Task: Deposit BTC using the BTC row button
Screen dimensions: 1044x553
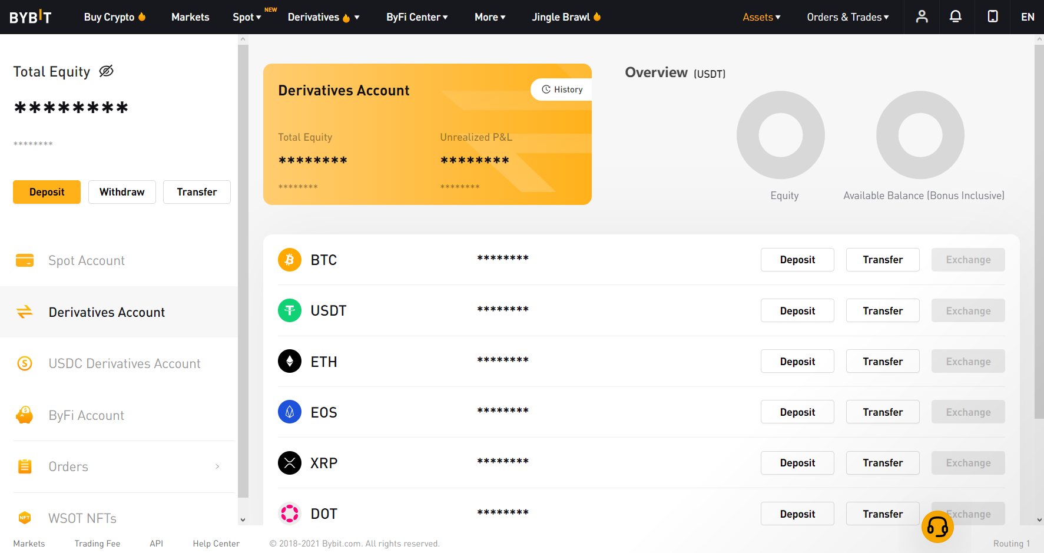Action: [797, 260]
